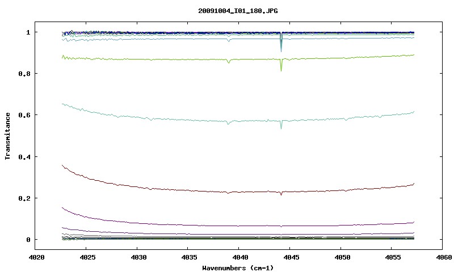Click x-axis tick label 4050
Screen dimensions: 454x272
[342, 257]
